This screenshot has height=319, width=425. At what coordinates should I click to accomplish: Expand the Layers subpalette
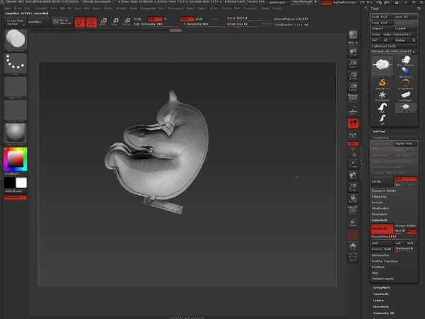pos(378,300)
